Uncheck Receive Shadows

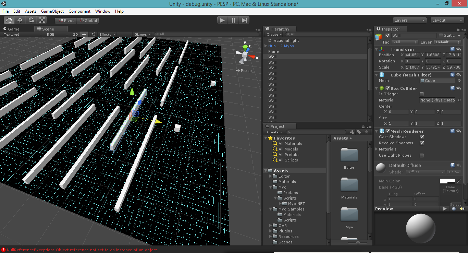[422, 143]
